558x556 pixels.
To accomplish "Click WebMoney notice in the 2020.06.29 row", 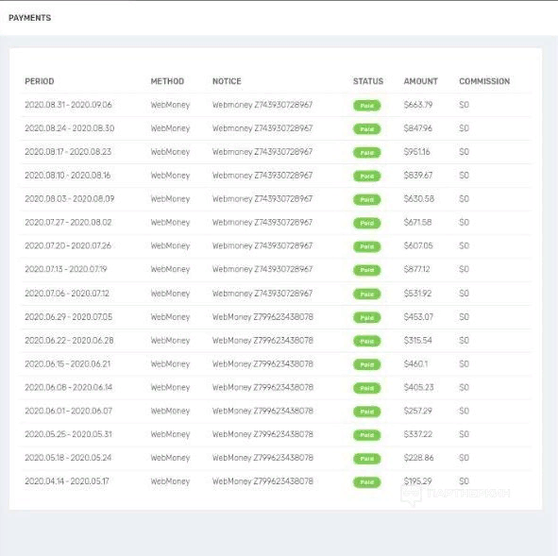I will [x=262, y=316].
